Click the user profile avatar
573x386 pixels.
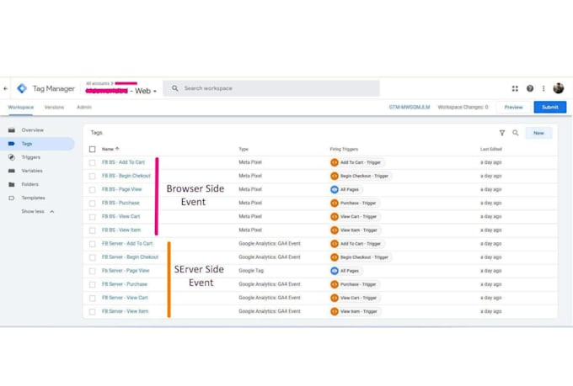click(559, 88)
